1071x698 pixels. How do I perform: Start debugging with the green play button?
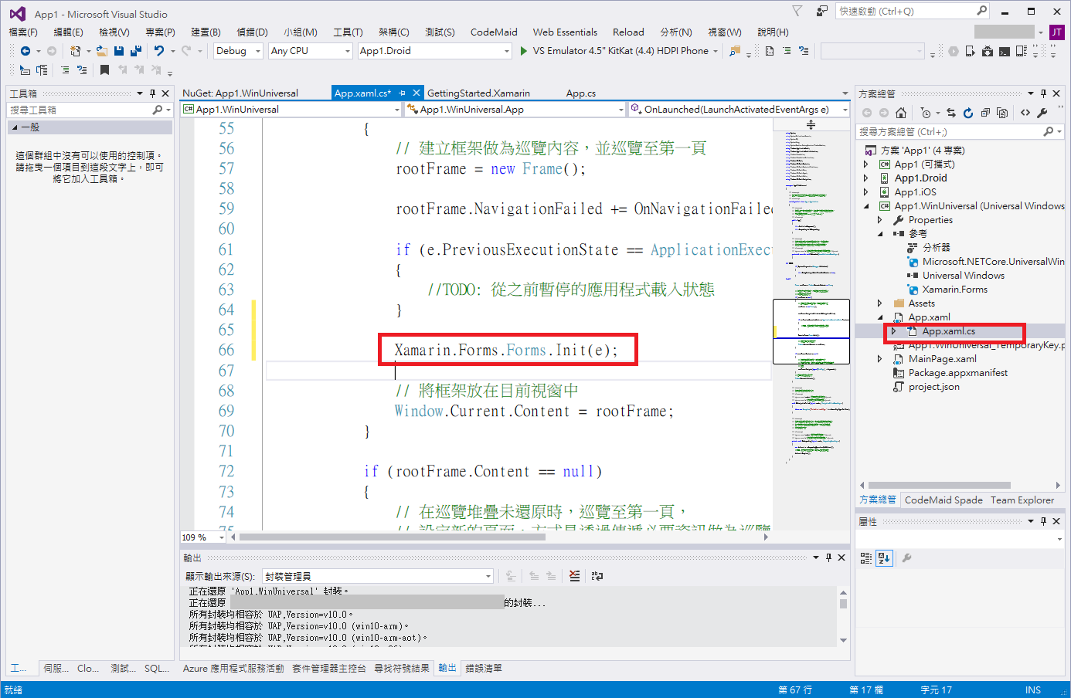(523, 51)
